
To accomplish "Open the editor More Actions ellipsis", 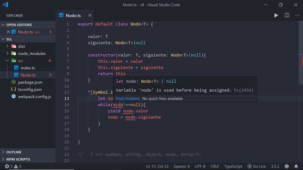I will pyautogui.click(x=297, y=16).
